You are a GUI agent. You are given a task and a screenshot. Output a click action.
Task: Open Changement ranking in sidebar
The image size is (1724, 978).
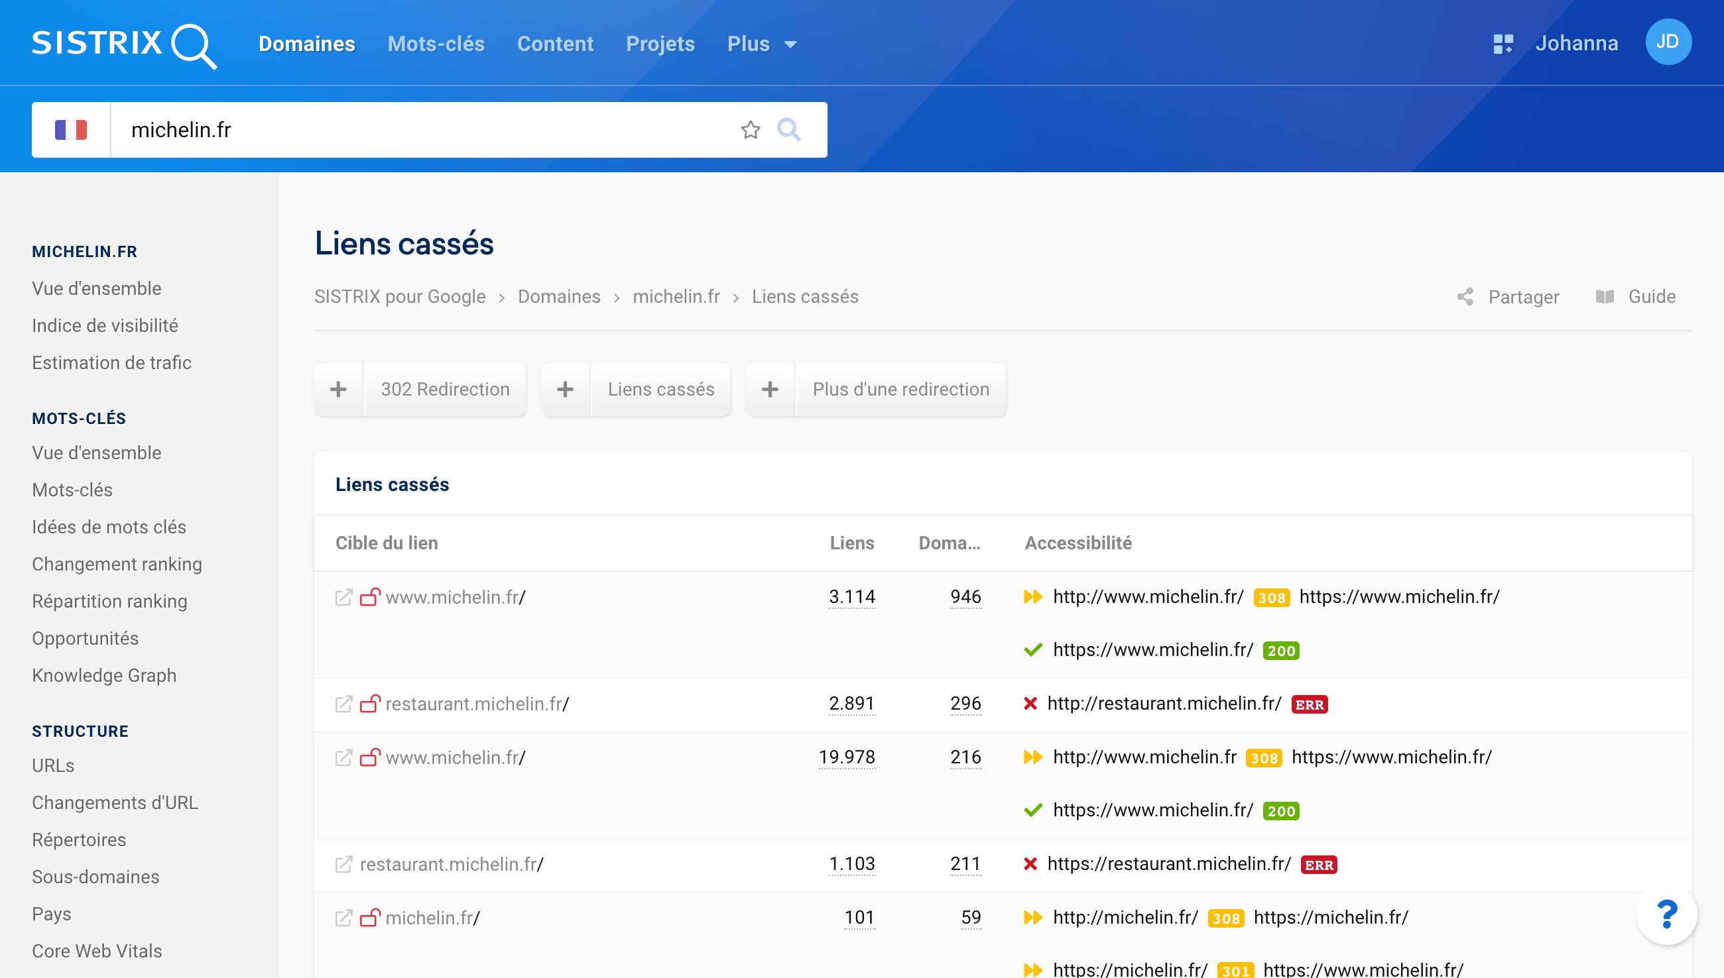point(117,565)
